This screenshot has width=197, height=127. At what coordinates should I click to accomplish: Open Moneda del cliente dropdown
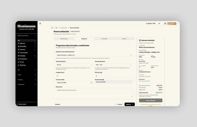click(114, 65)
